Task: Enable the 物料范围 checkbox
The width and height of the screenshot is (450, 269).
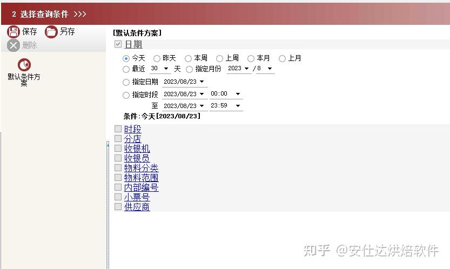Action: tap(118, 177)
